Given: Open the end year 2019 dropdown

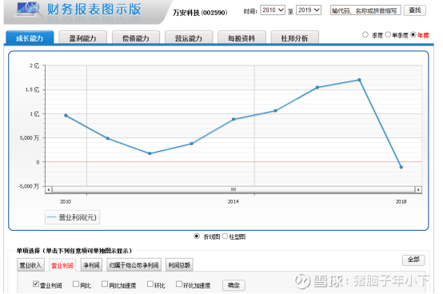Looking at the screenshot, I should click(309, 10).
